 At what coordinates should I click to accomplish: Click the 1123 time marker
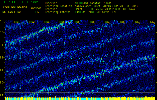pyautogui.click(x=46, y=22)
